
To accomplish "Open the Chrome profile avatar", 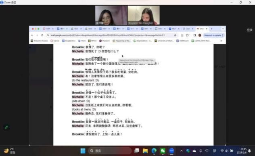I will (200, 35).
